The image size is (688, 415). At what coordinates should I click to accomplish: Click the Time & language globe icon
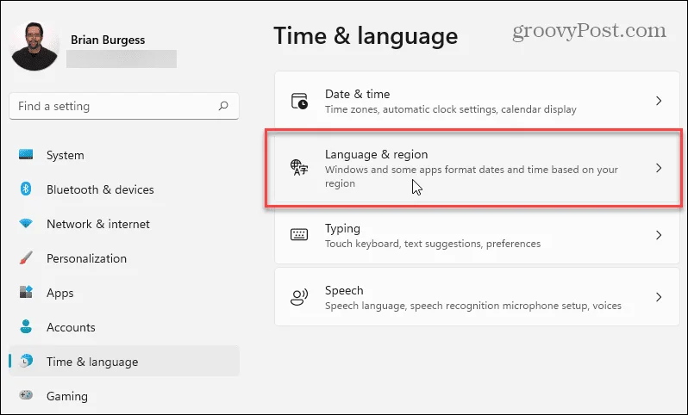tap(27, 361)
